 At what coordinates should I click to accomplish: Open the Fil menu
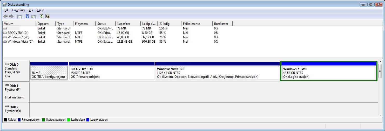click(x=6, y=10)
